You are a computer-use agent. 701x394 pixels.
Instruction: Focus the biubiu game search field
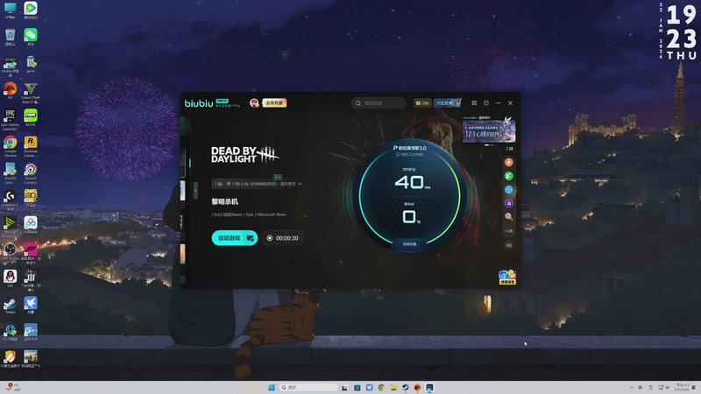[379, 102]
